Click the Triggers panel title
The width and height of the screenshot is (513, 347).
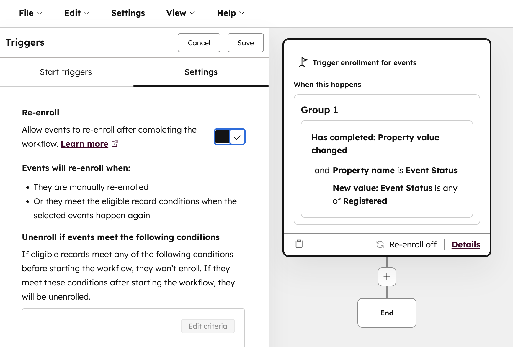[x=25, y=42]
